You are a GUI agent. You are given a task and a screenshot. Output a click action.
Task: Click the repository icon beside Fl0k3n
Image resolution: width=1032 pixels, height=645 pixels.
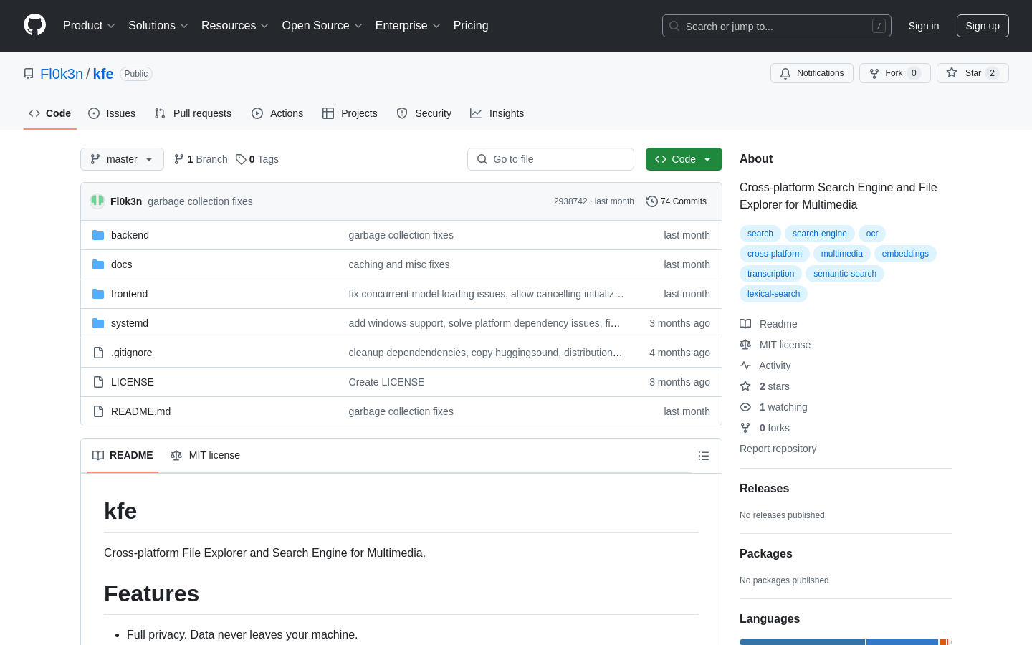(29, 74)
